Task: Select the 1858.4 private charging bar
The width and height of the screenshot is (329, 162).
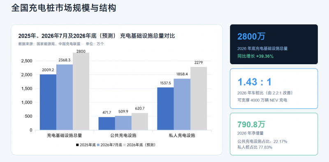Action: (x=182, y=104)
